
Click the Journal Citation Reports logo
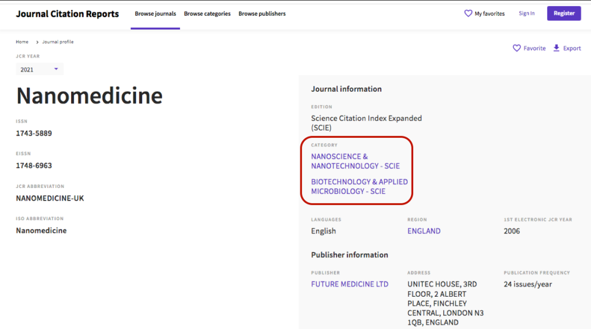[67, 14]
